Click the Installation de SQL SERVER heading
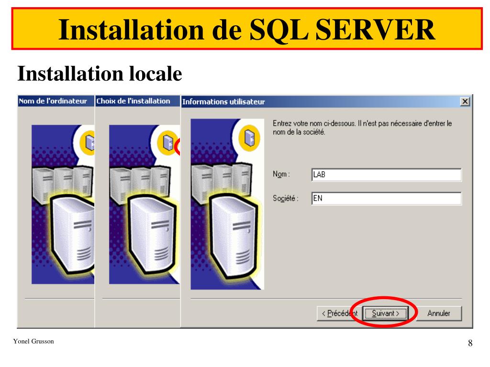Screen dimensions: 490x367 point(247,29)
